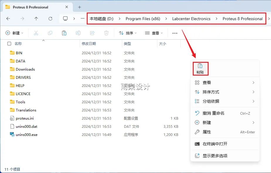Image resolution: width=271 pixels, height=173 pixels.
Task: Select the unins000.exe file
Action: point(27,134)
